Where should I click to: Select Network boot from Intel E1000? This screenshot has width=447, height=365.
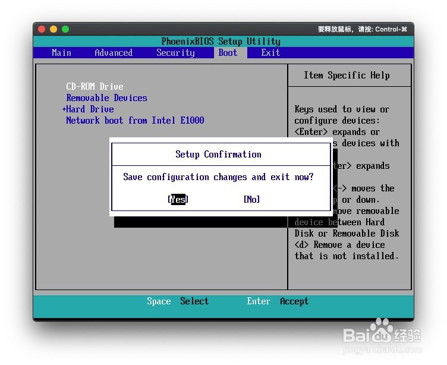coord(135,120)
